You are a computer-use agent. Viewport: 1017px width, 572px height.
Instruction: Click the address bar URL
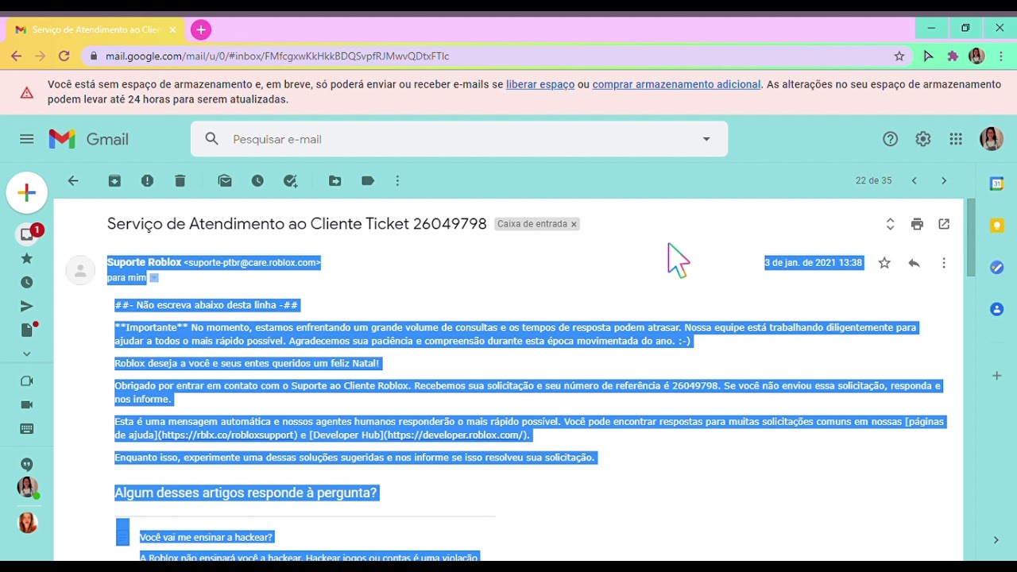[x=277, y=56]
